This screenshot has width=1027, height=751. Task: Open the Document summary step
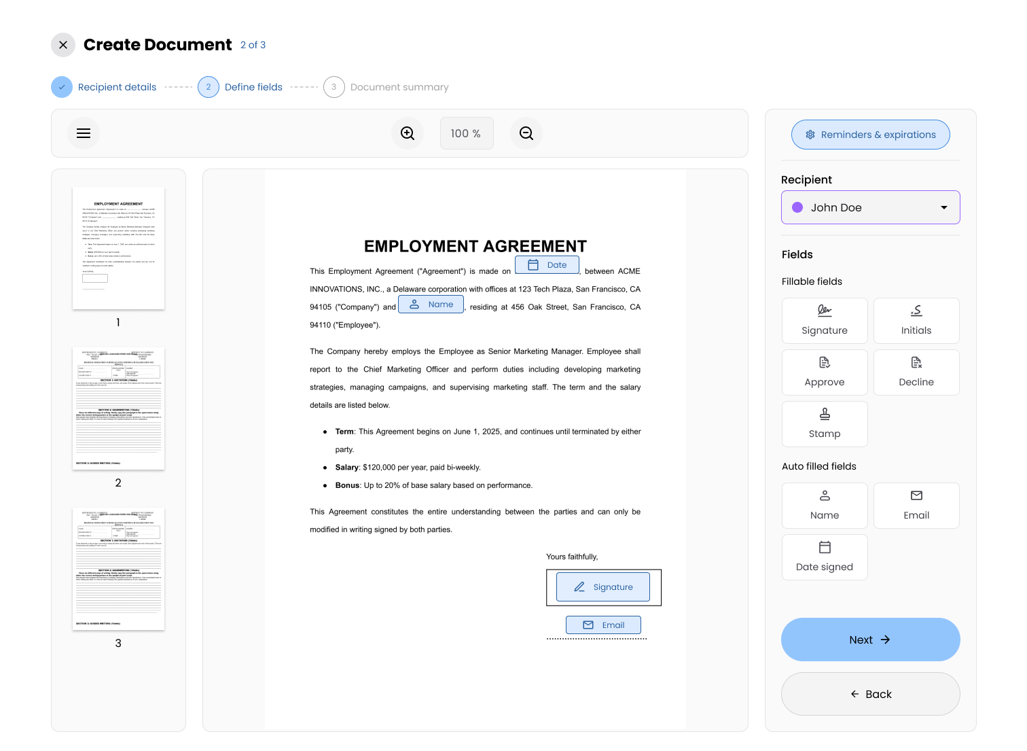(399, 87)
